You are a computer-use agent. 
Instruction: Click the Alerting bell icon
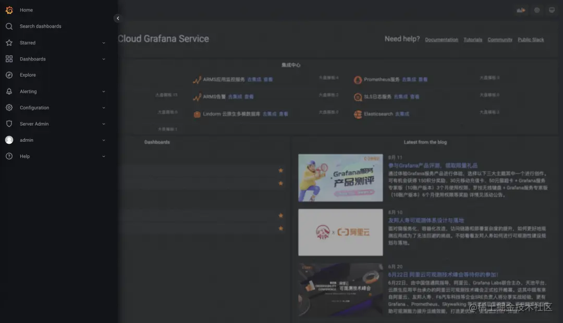(x=9, y=92)
